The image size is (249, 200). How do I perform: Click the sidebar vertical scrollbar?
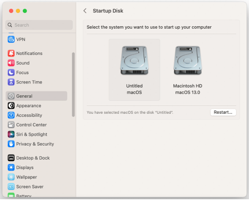pyautogui.click(x=73, y=85)
